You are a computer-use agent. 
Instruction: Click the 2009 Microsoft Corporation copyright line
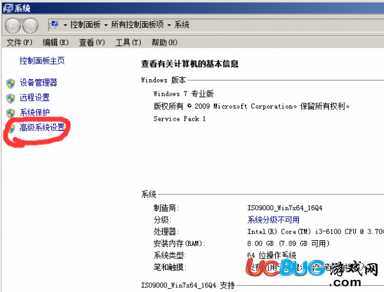point(252,106)
